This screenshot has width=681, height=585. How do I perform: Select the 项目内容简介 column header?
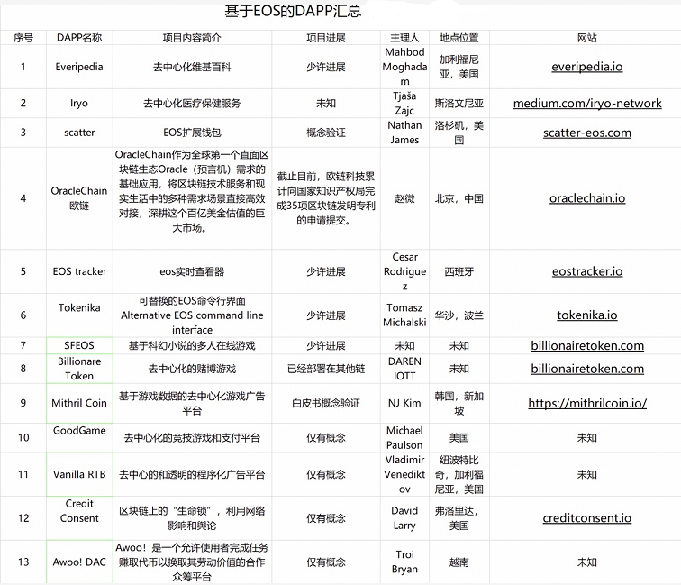click(x=192, y=38)
